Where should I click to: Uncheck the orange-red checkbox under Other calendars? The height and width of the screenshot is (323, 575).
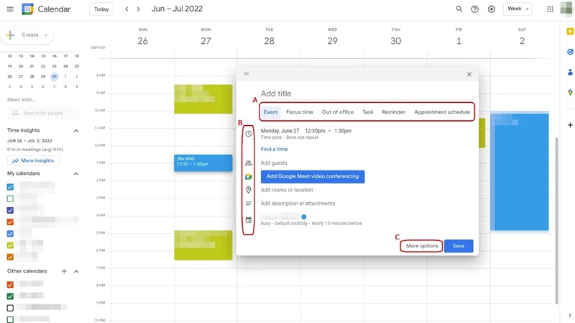click(10, 284)
